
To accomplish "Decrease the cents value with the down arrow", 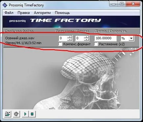I will [86, 39].
